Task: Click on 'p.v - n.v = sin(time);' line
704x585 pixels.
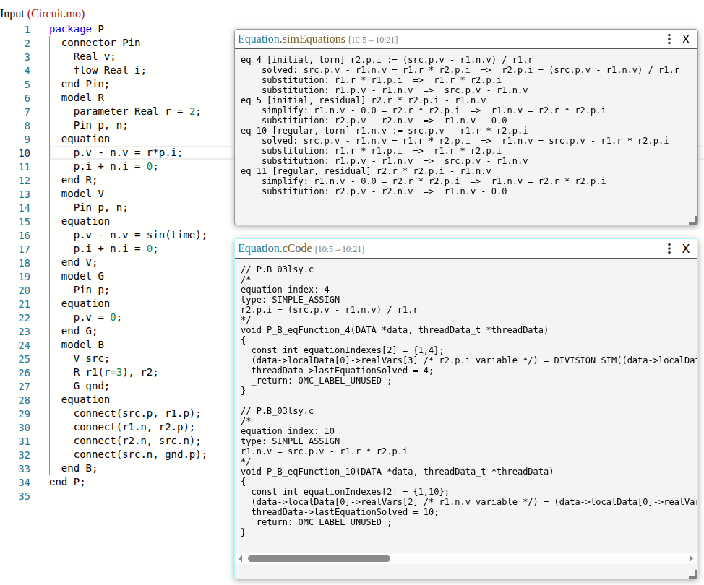Action: (140, 235)
